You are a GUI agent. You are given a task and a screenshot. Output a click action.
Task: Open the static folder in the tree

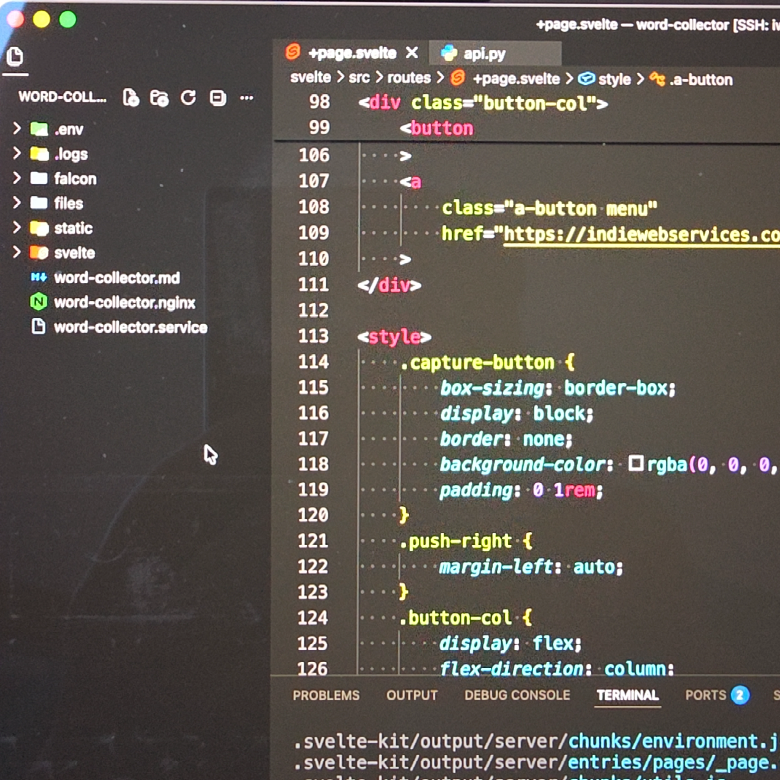pyautogui.click(x=73, y=228)
